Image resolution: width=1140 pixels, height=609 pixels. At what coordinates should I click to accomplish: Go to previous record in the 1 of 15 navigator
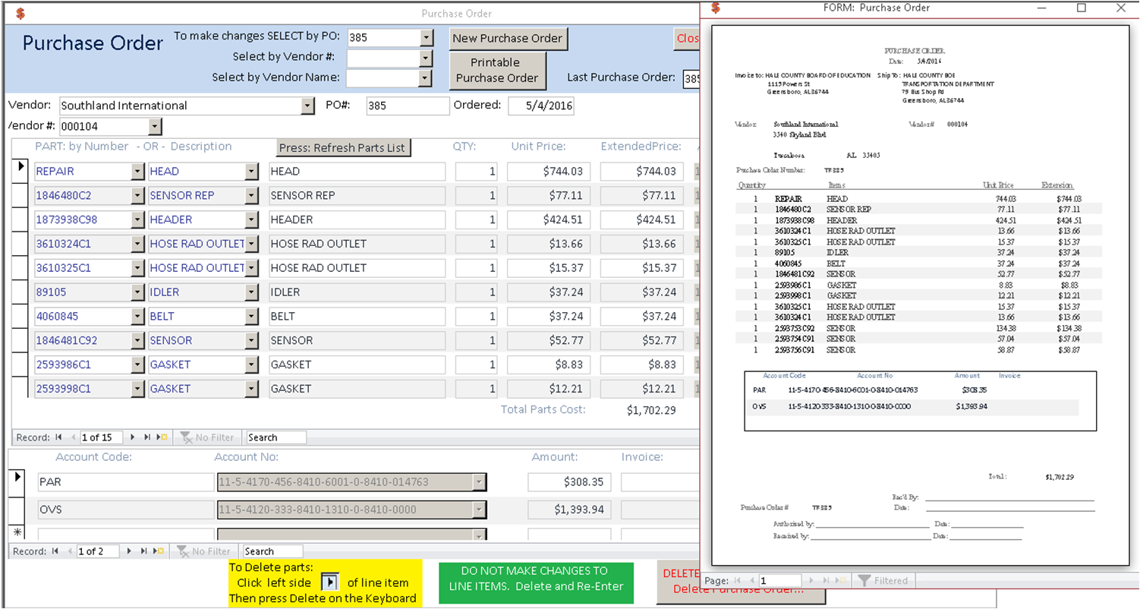(x=73, y=437)
